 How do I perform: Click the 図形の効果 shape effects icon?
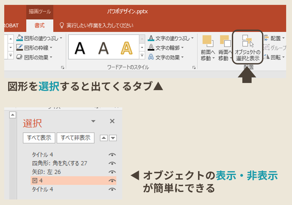click(20, 57)
